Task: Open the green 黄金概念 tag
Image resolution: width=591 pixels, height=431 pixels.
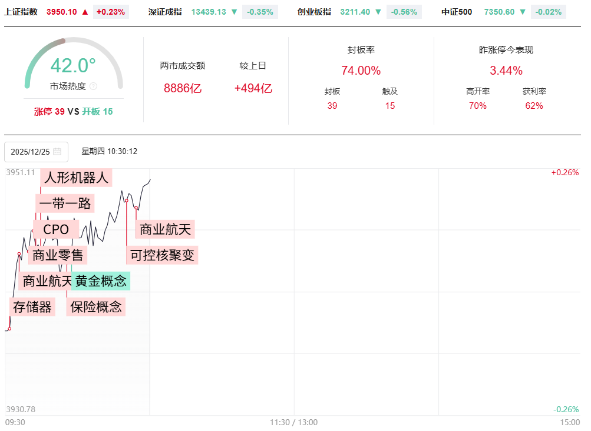Action: 101,281
